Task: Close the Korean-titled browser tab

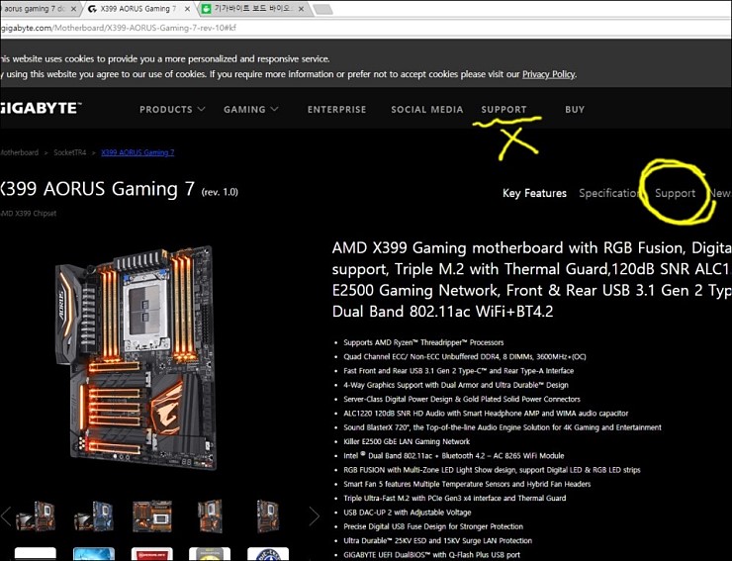Action: 302,9
